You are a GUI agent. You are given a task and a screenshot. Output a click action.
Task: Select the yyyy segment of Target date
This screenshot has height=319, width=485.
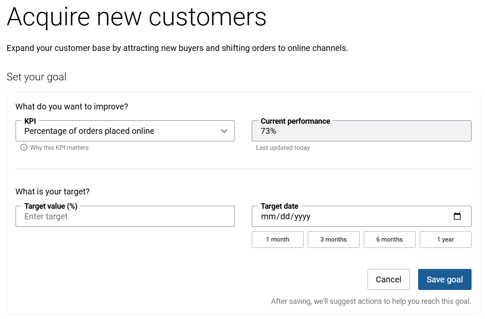[302, 216]
